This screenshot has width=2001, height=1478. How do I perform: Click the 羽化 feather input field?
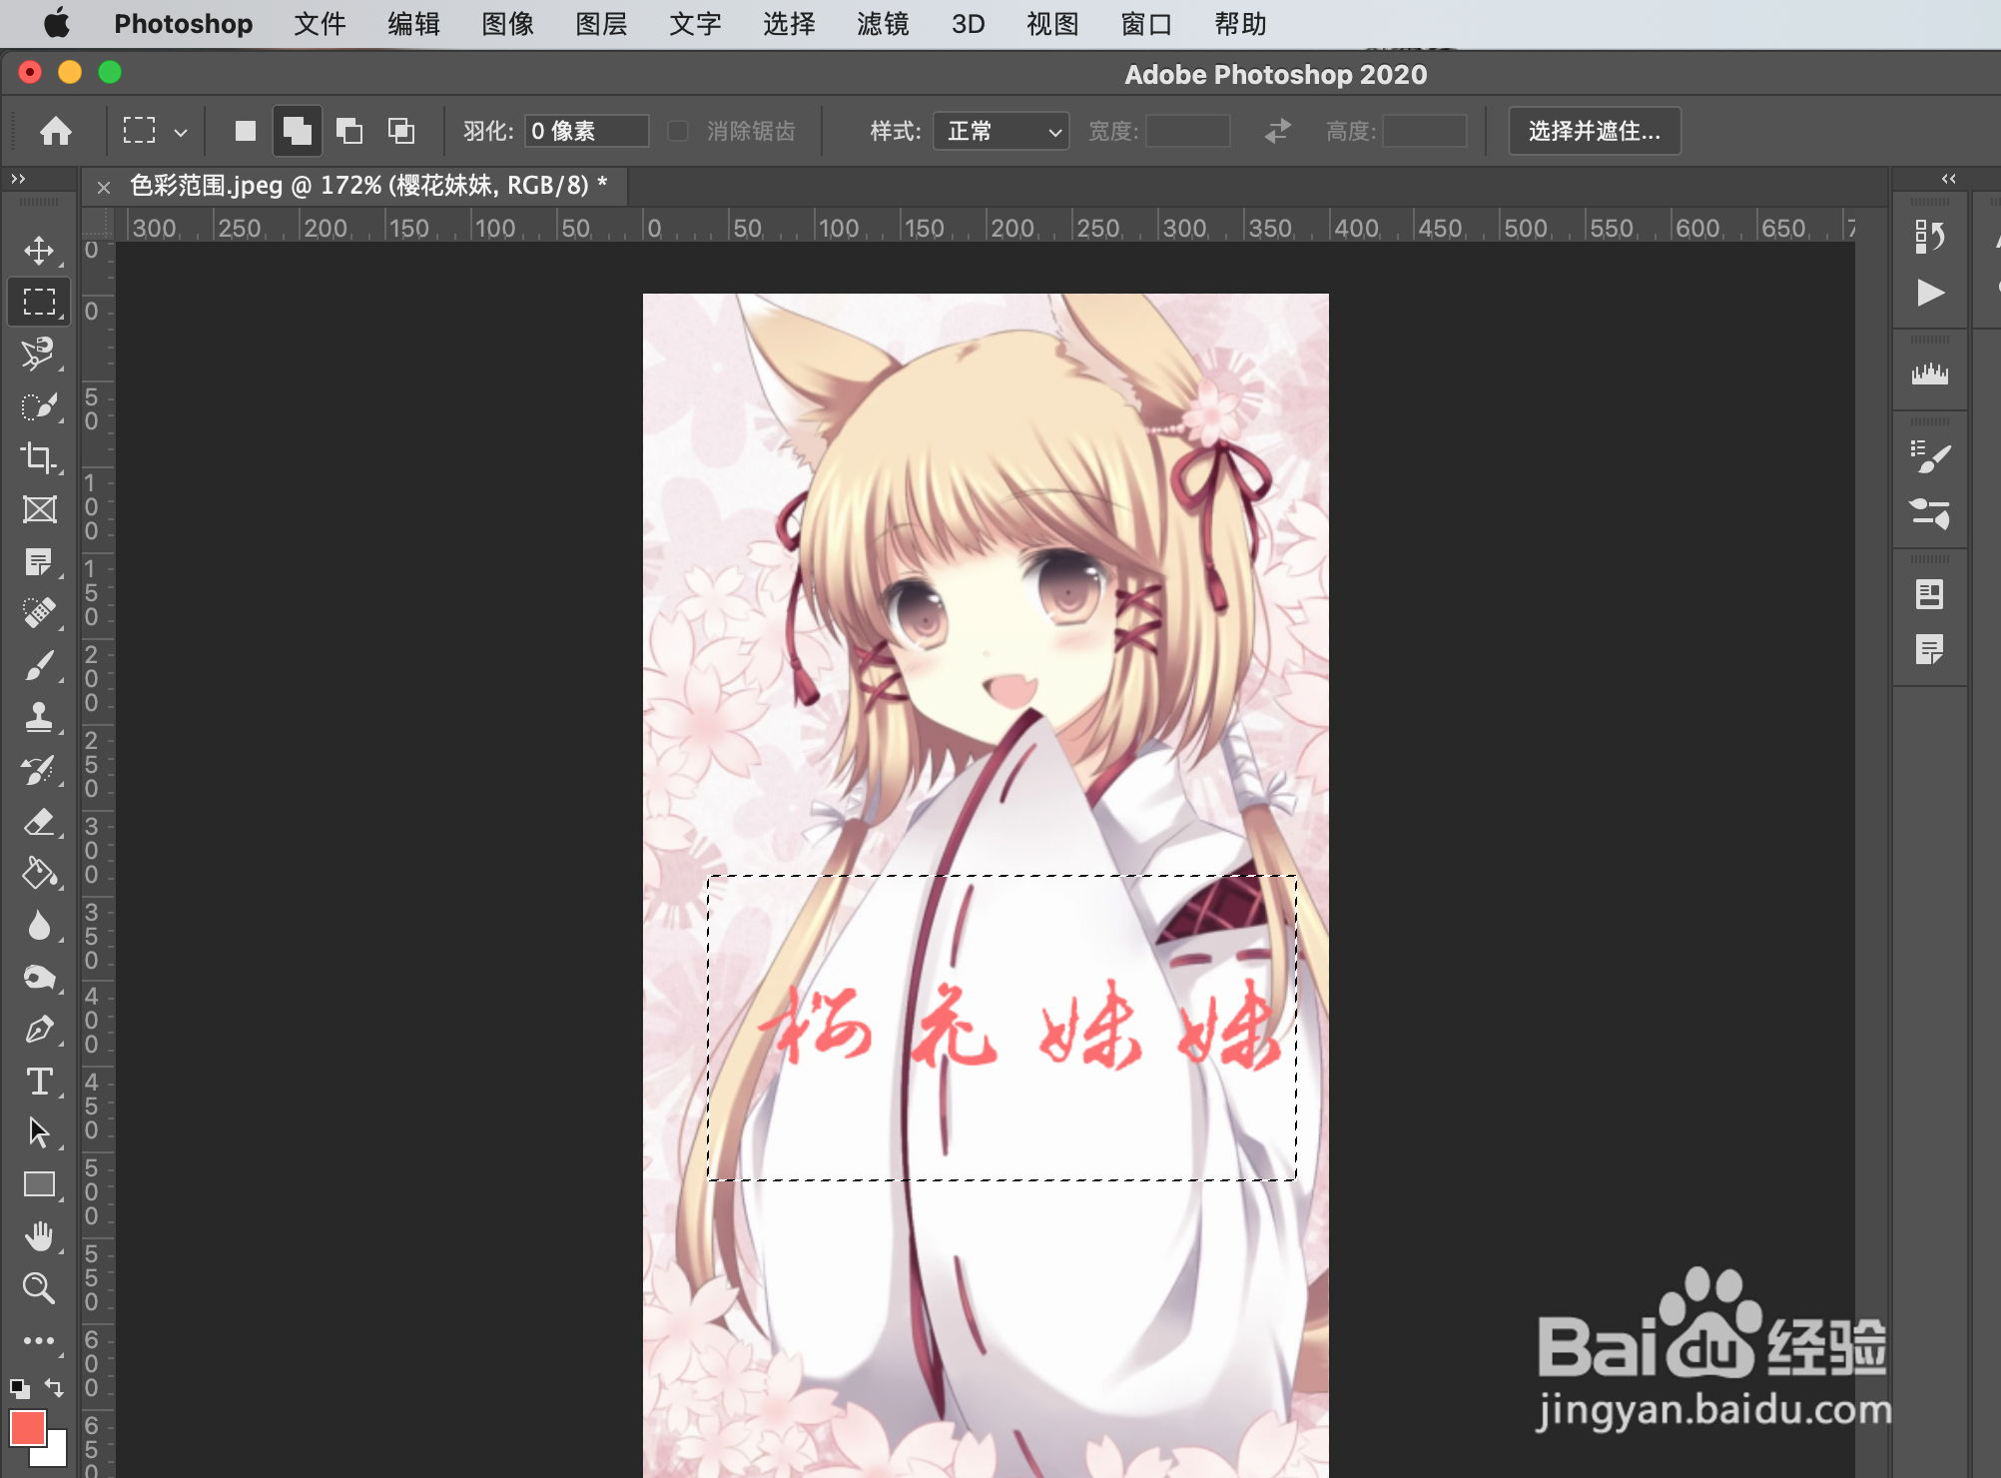point(587,131)
